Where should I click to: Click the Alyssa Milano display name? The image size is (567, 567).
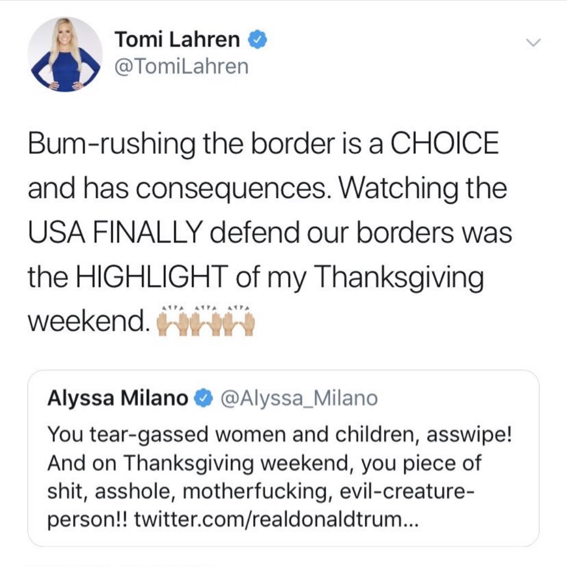(x=117, y=397)
